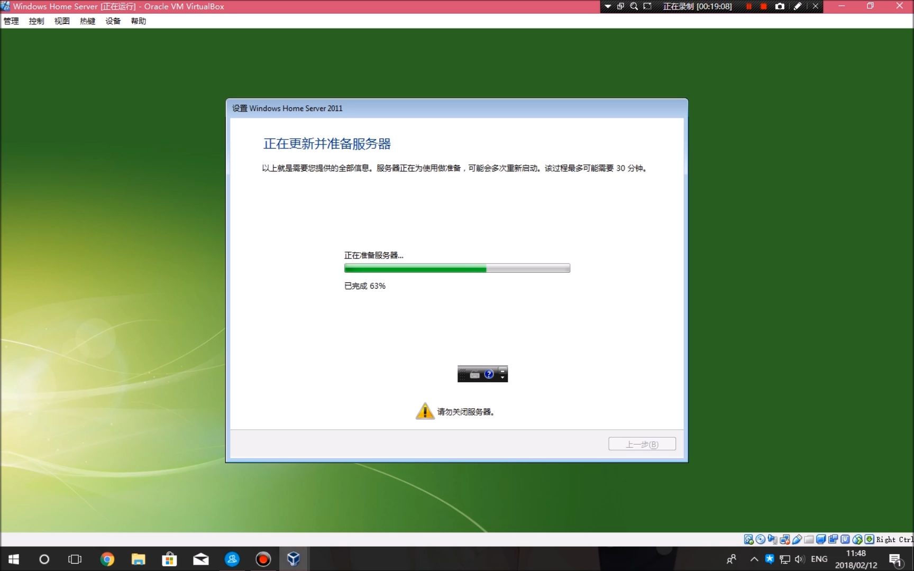Click the VirtualBox display status icon
The height and width of the screenshot is (571, 914).
[821, 539]
